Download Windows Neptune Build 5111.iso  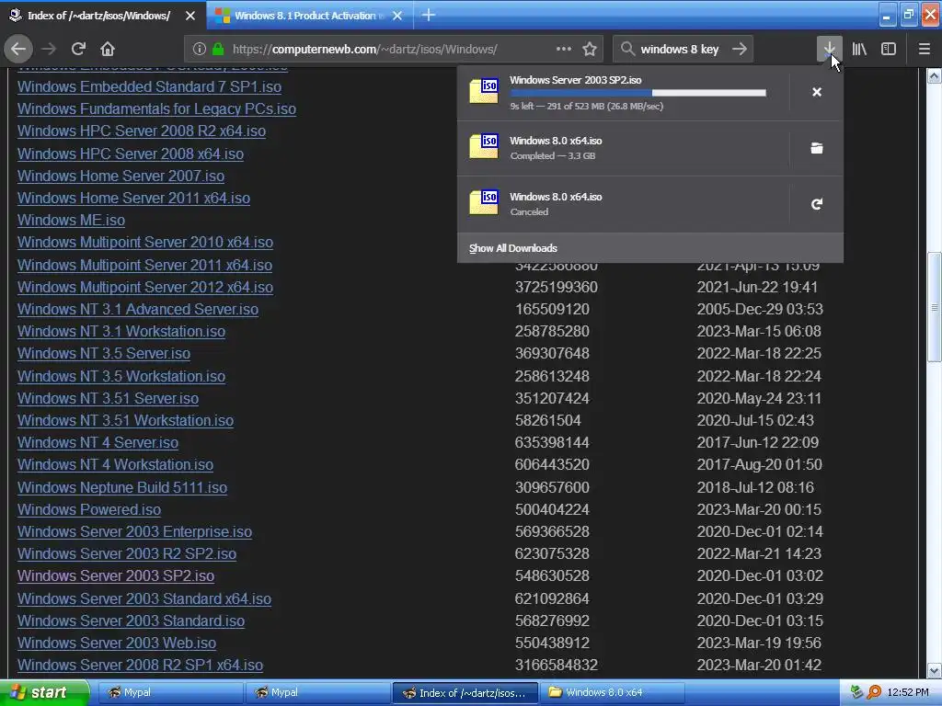pos(122,487)
